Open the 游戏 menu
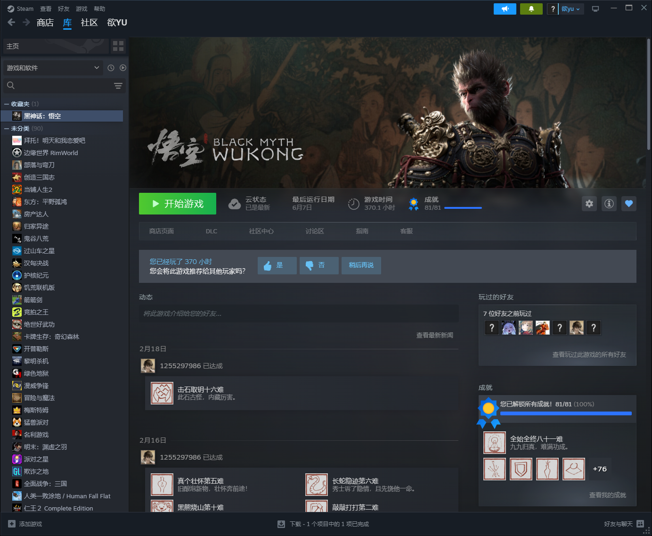This screenshot has height=536, width=652. (81, 9)
